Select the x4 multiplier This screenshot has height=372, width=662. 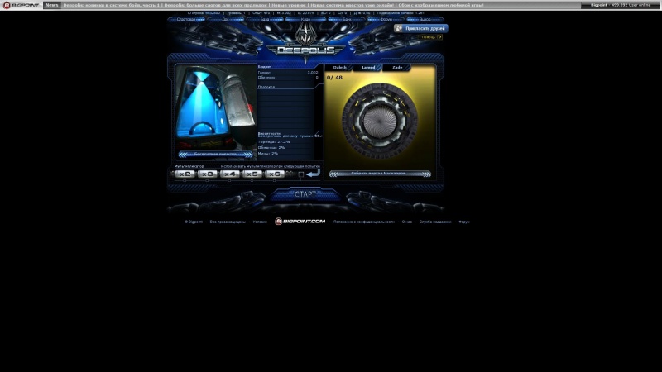tap(230, 174)
